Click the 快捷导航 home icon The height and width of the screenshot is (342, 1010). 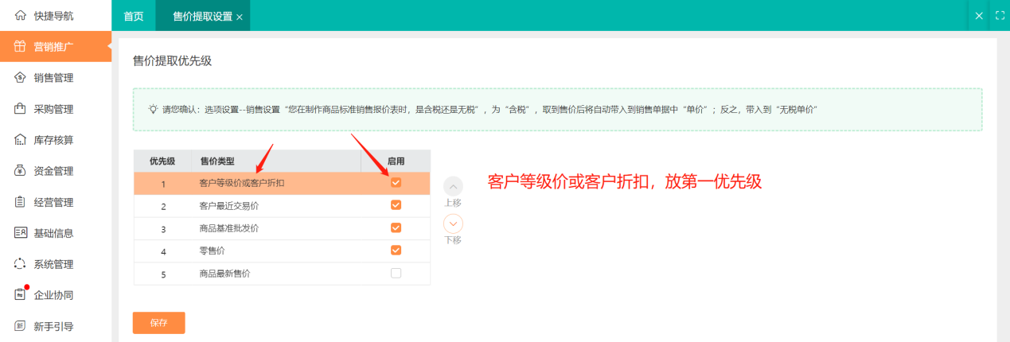click(x=20, y=16)
